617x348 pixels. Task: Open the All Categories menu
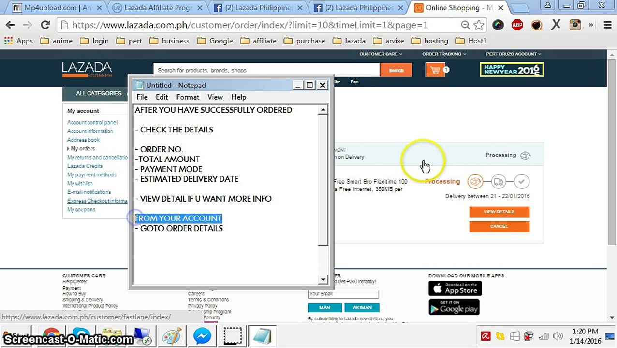99,93
